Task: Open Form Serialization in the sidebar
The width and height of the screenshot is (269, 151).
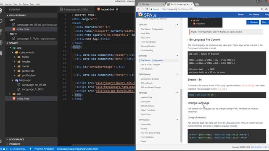Action: pos(148,42)
